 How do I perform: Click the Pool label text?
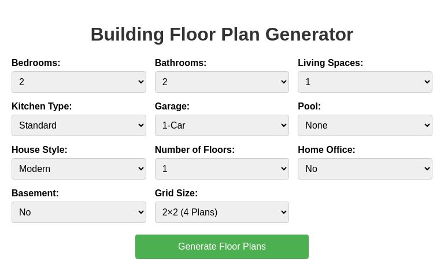(309, 107)
